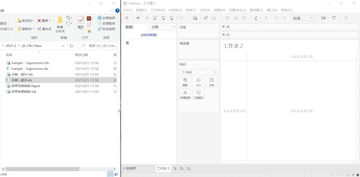
Task: Clear the sheet using the toolbar icon
Action: pos(214,18)
